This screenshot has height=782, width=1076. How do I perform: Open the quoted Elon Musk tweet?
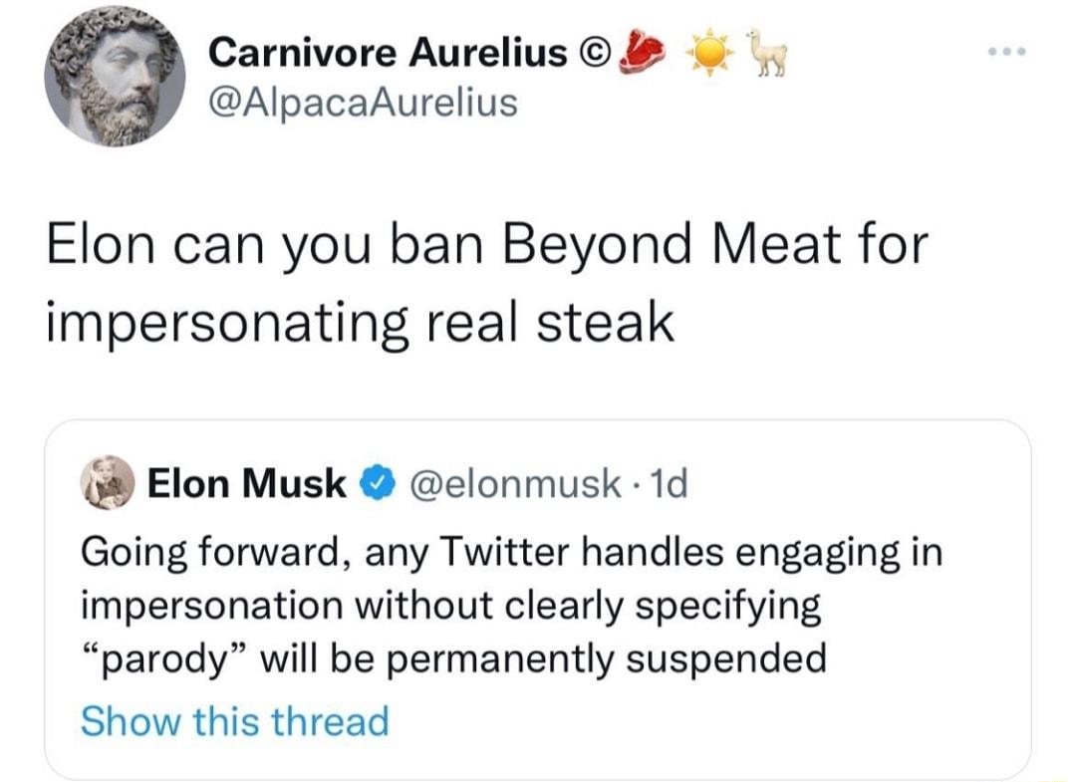coord(538,598)
